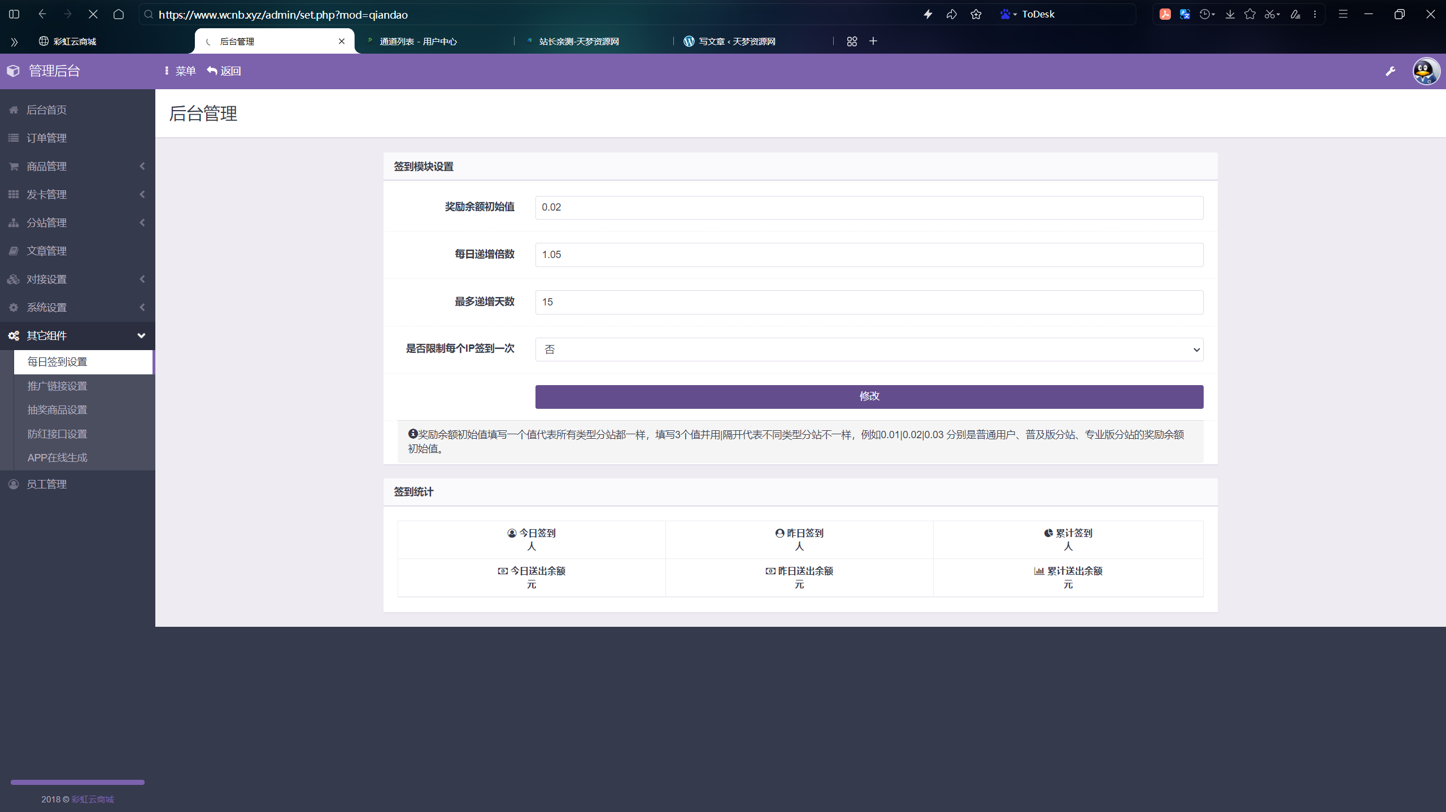Toggle the browser sidebar panel icon
Viewport: 1446px width, 812px height.
(x=14, y=14)
